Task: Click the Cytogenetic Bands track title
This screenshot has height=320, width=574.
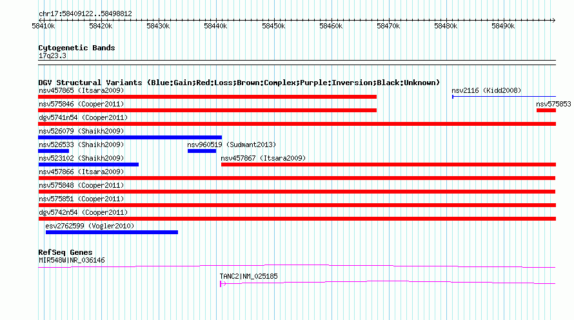Action: click(77, 48)
